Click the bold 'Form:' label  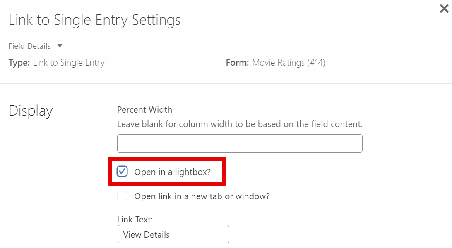pyautogui.click(x=237, y=63)
